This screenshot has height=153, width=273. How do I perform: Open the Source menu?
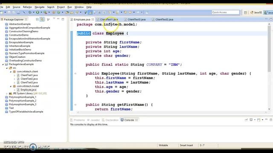(16, 7)
